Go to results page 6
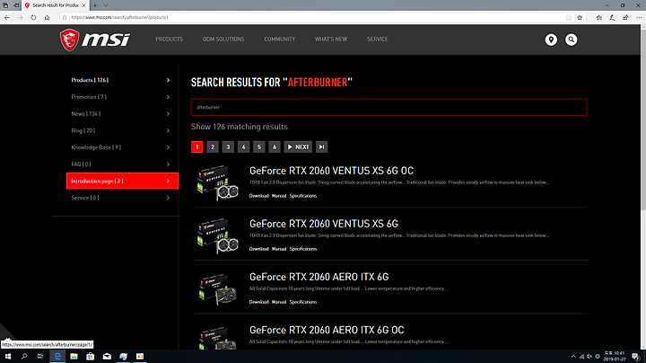646x363 pixels. [275, 146]
